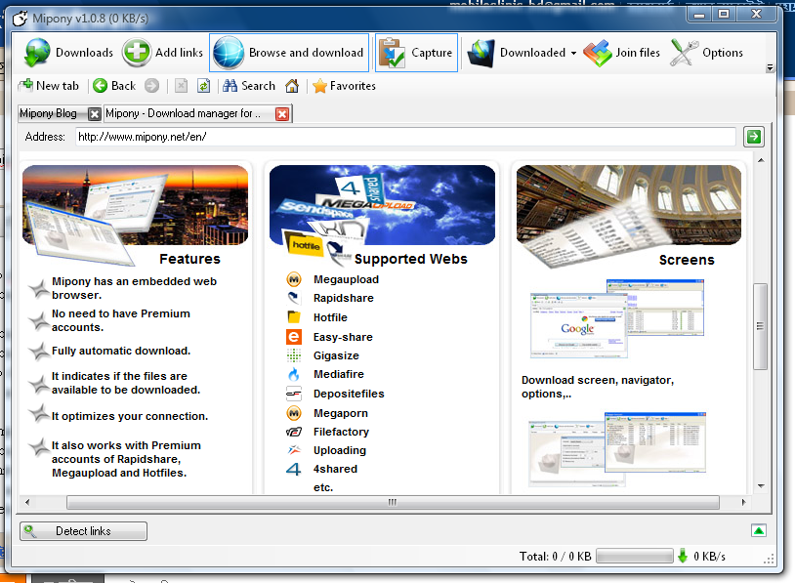Select the Gigasize entry

click(x=336, y=355)
